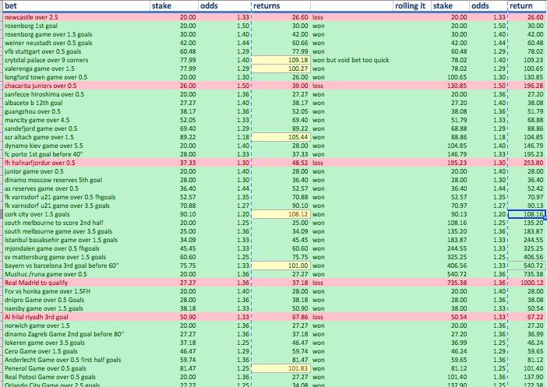Click "fc porto 1st goal before 40" cell

click(76, 154)
